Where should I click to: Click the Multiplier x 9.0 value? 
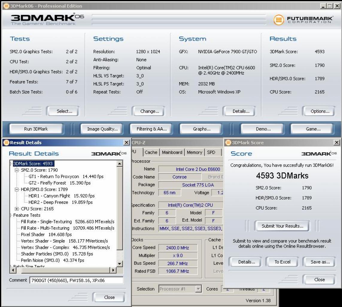178,255
